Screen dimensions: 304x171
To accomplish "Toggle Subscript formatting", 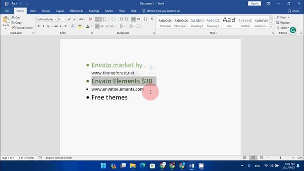I will [x=61, y=26].
